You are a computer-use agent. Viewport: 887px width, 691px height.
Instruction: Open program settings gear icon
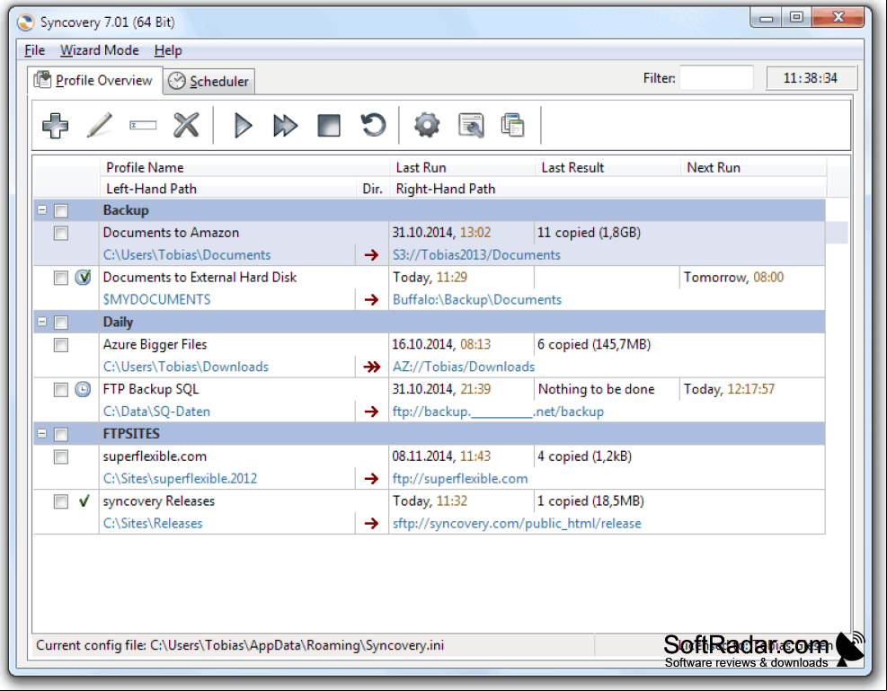[427, 126]
